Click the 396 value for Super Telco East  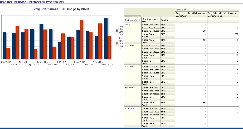pos(205,31)
